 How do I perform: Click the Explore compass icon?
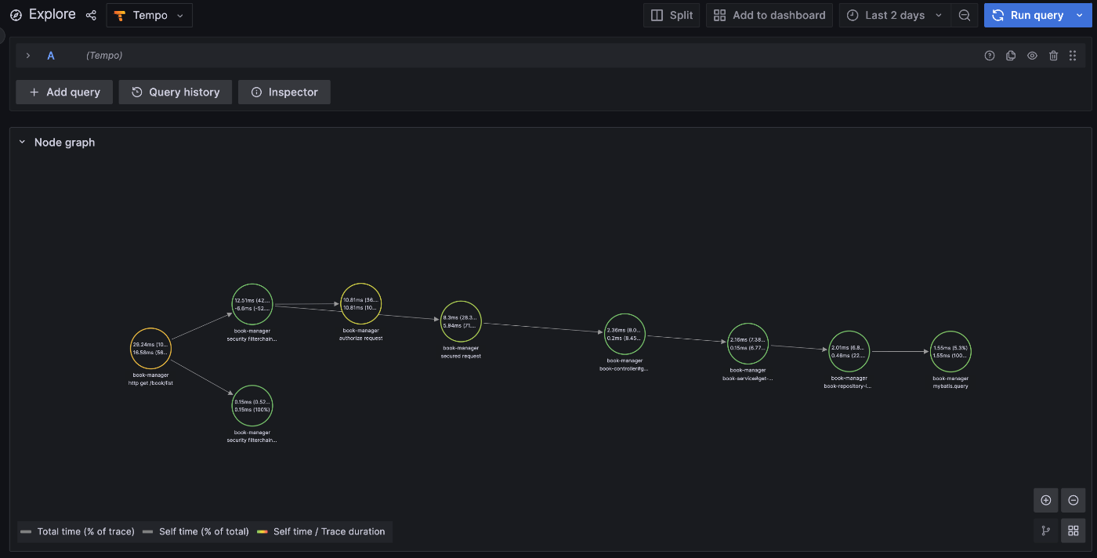click(16, 15)
